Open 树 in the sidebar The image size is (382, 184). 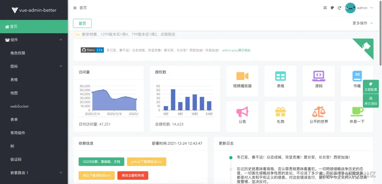[34, 146]
